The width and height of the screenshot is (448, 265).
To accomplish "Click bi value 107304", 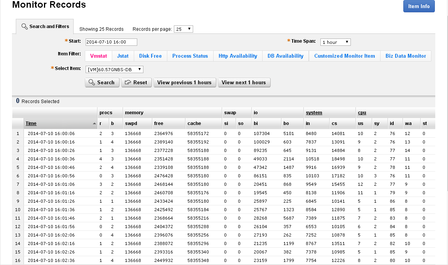I will coord(262,133).
